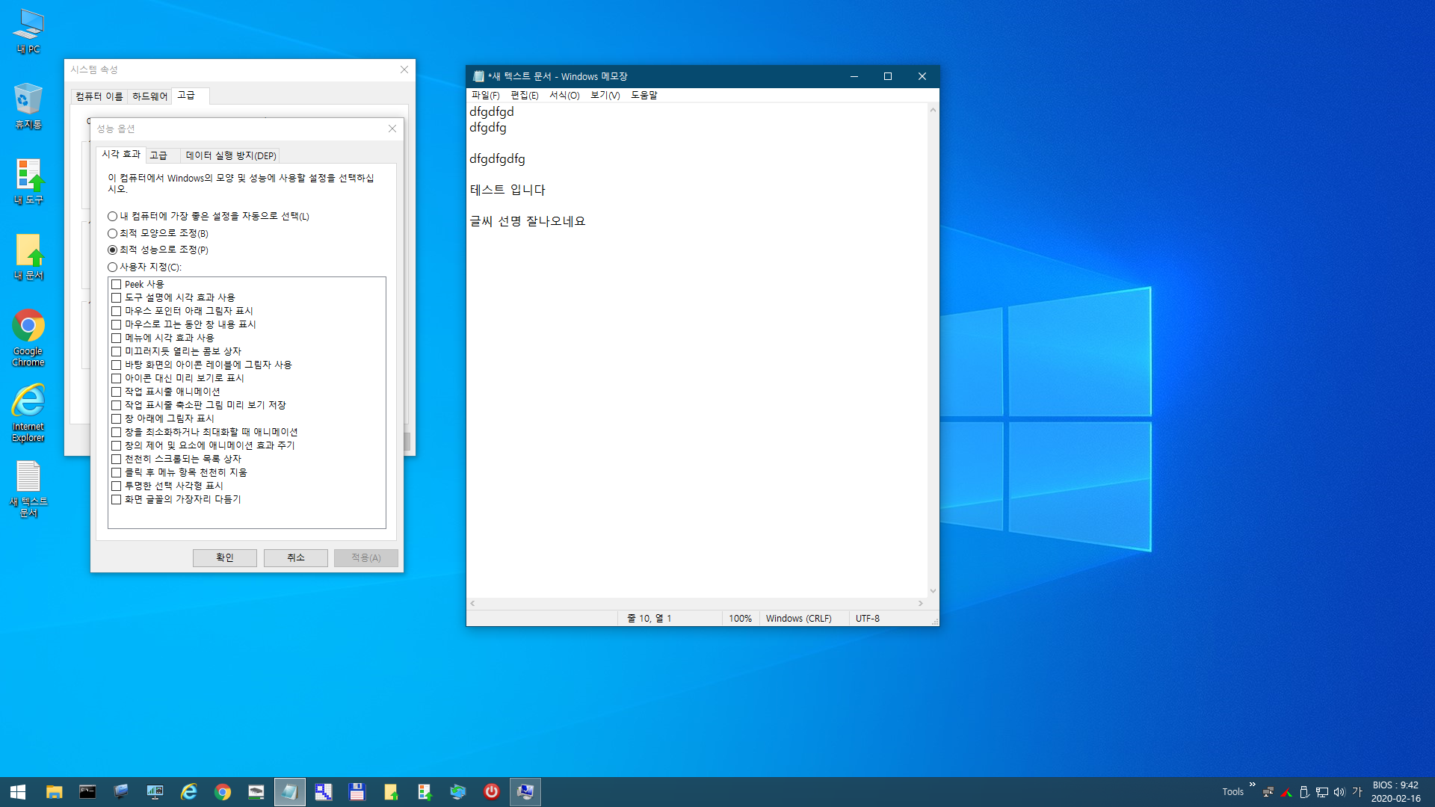Check 창 아래에 그림자 표시
Image resolution: width=1435 pixels, height=807 pixels.
(x=116, y=418)
